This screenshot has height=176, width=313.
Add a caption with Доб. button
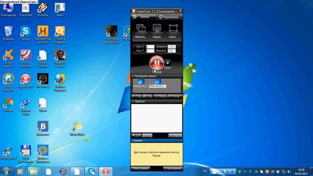[x=136, y=135]
